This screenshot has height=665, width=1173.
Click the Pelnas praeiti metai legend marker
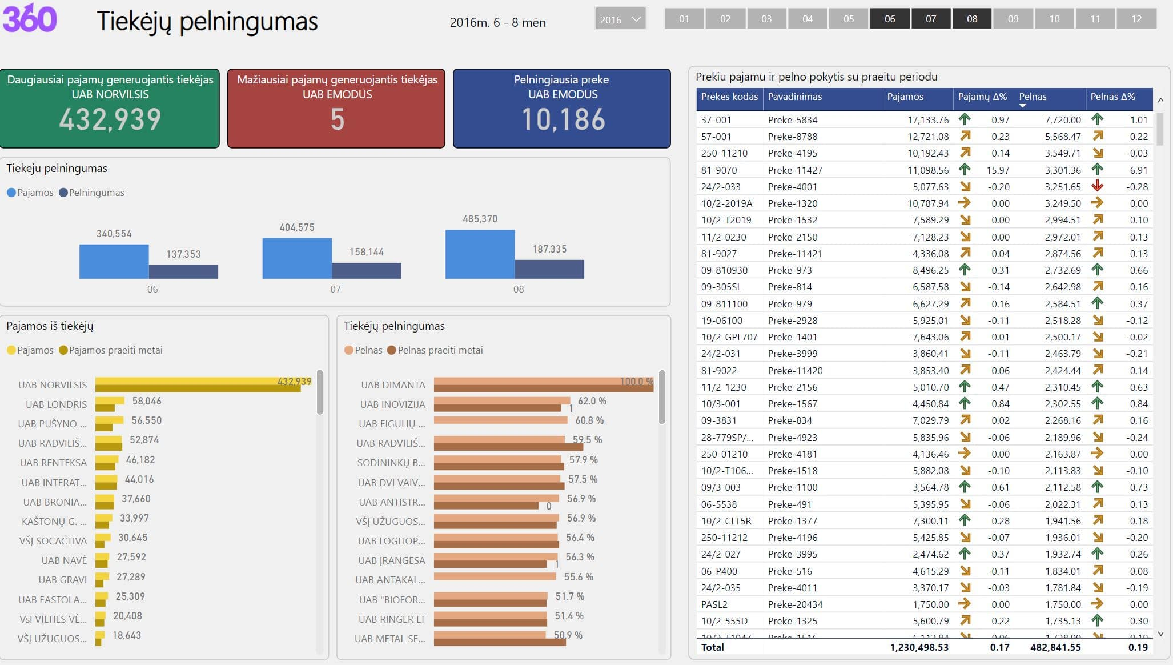(391, 350)
